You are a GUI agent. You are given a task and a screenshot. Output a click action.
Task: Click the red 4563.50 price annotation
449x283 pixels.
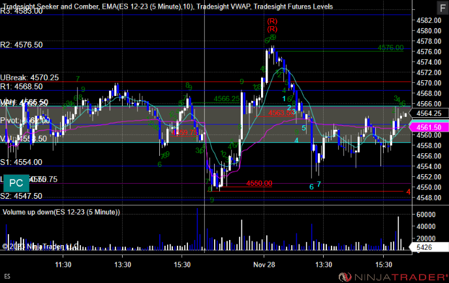(281, 113)
